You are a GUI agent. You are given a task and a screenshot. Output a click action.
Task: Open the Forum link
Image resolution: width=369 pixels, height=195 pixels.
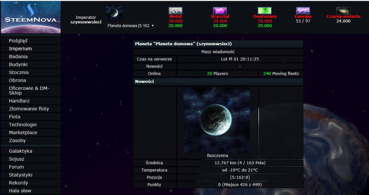click(16, 167)
